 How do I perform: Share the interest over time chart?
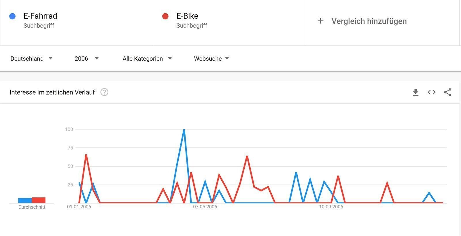click(x=447, y=92)
